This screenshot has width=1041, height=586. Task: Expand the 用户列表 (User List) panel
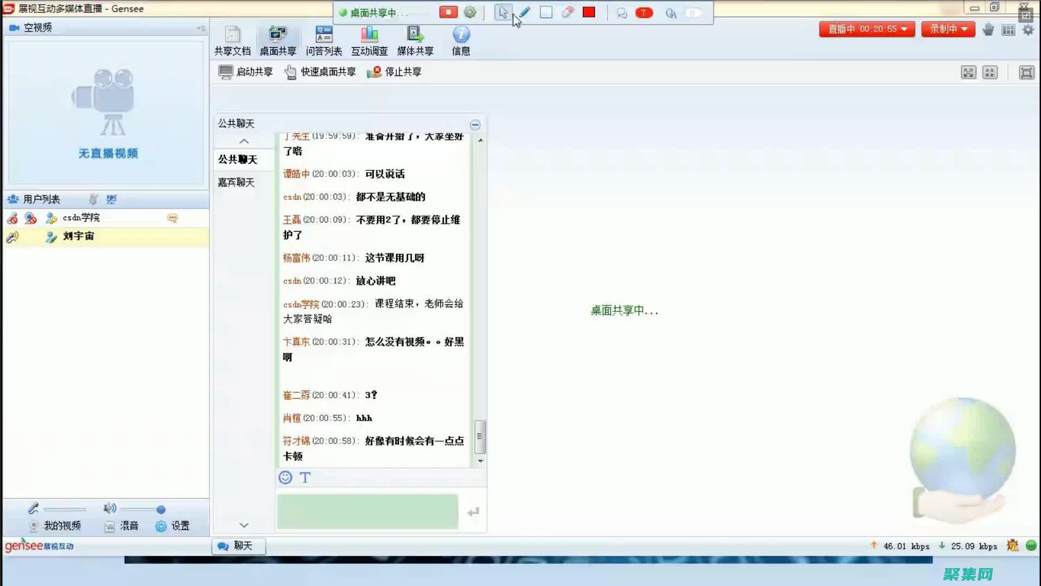(41, 198)
